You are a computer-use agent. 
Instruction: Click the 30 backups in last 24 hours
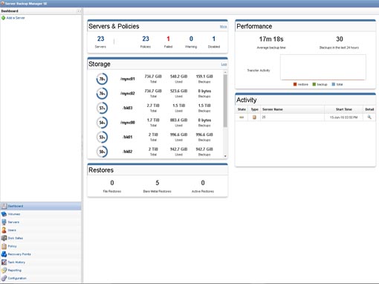[x=340, y=39]
